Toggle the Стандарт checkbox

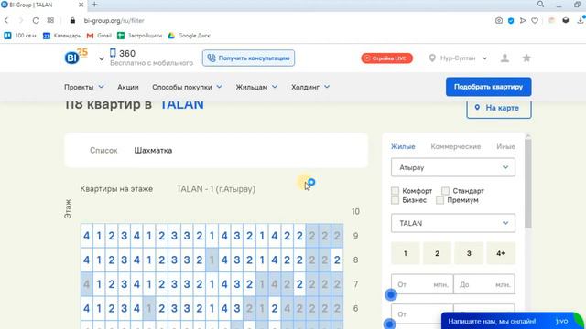446,191
